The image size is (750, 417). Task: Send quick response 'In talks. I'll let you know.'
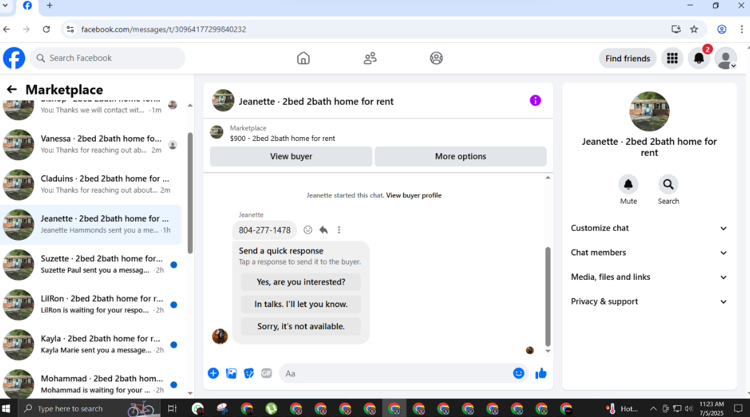301,305
